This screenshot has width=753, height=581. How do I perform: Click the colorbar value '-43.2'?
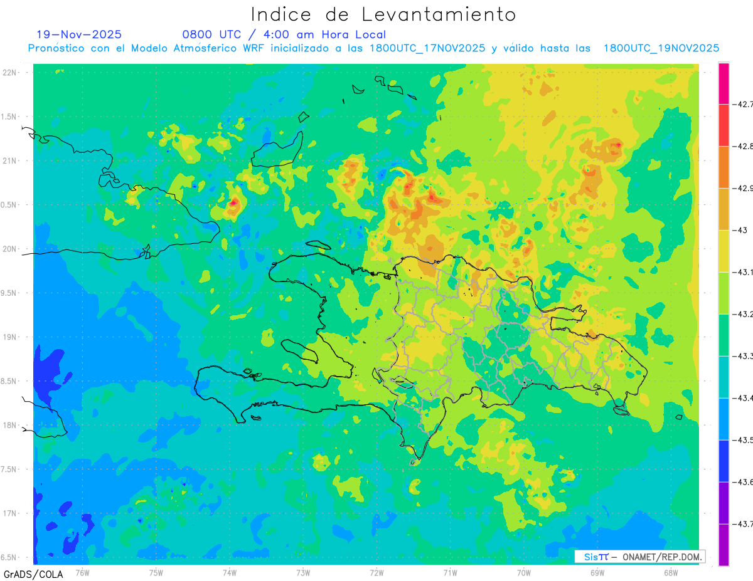click(743, 314)
